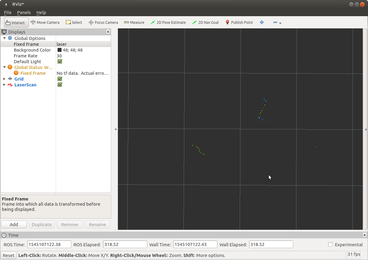Use the Focus Camera tool
The image size is (368, 260).
103,22
